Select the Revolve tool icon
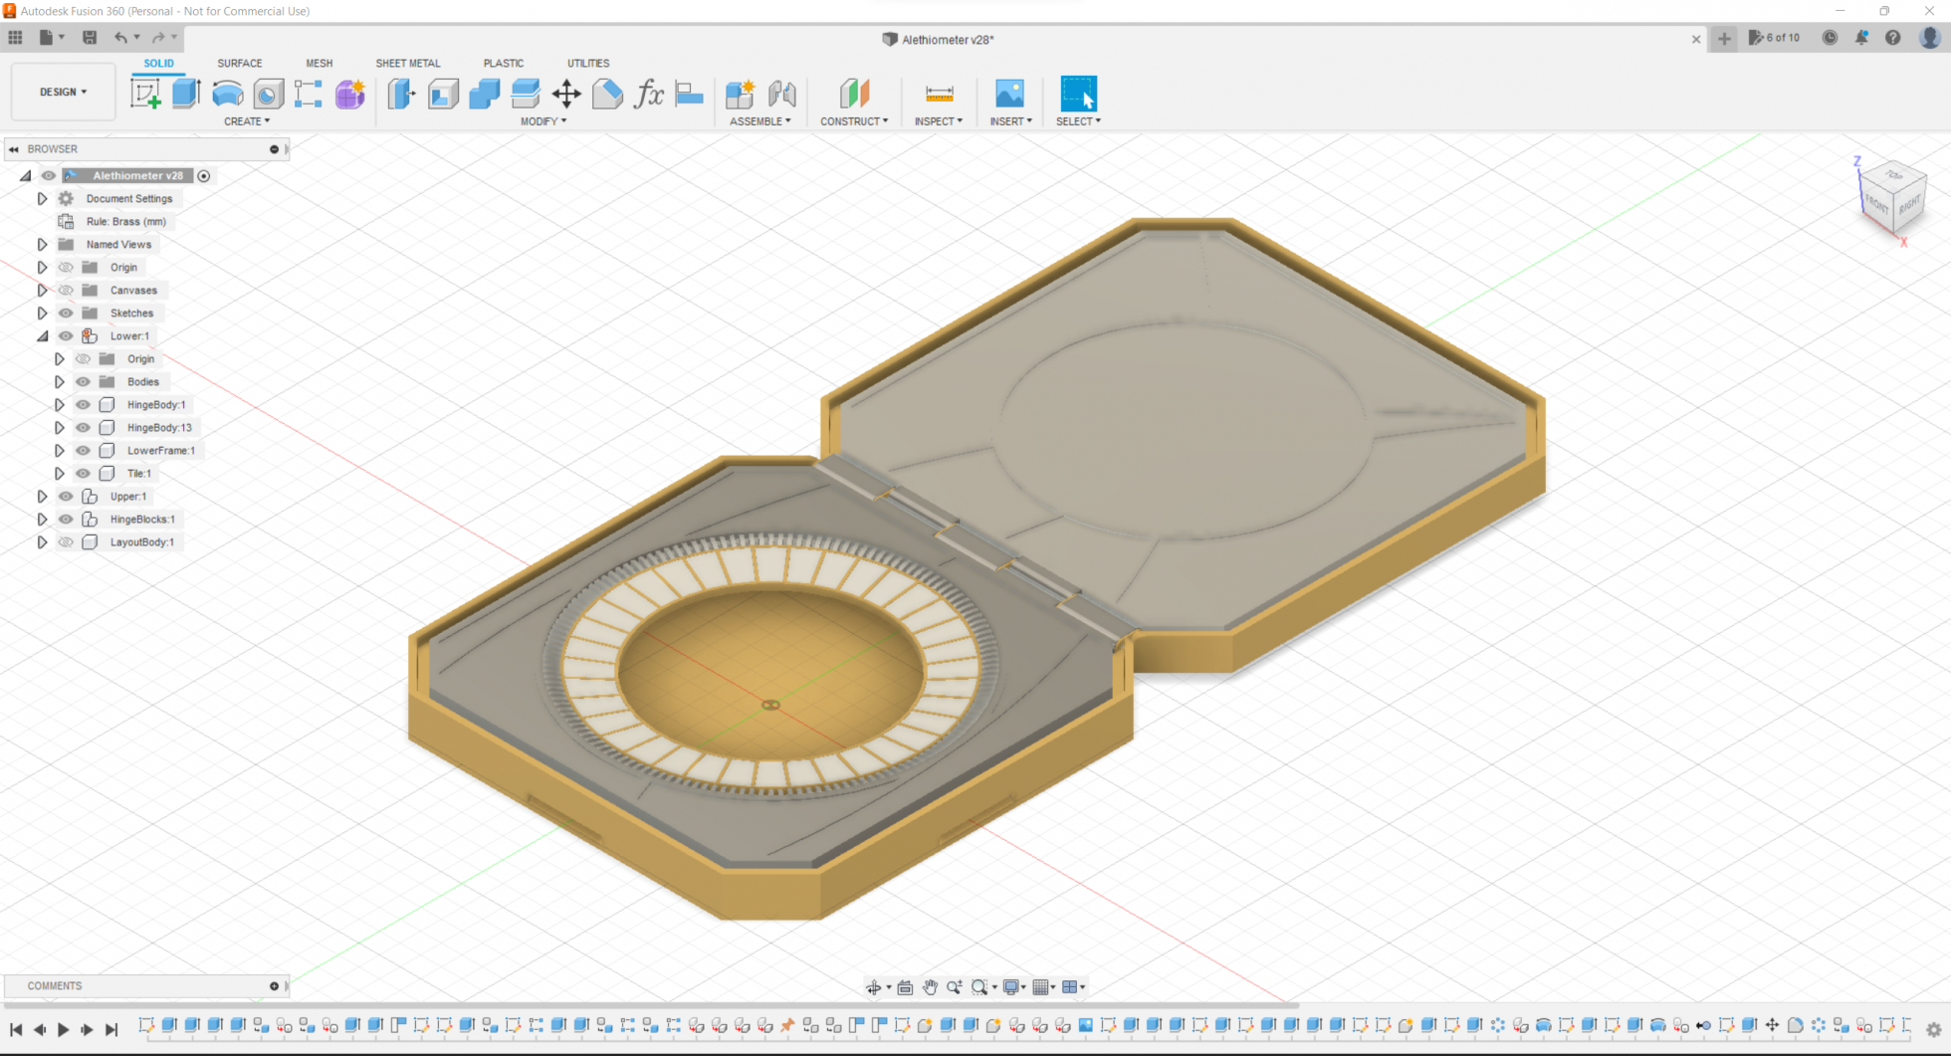Screen dimensions: 1951x1056 click(x=227, y=94)
